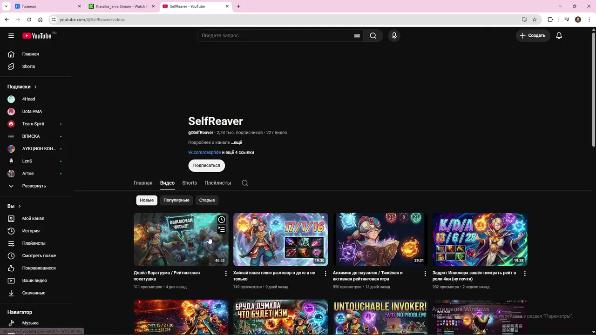Click the YouTube logo
Screen dimensions: 596x335
[37, 36]
